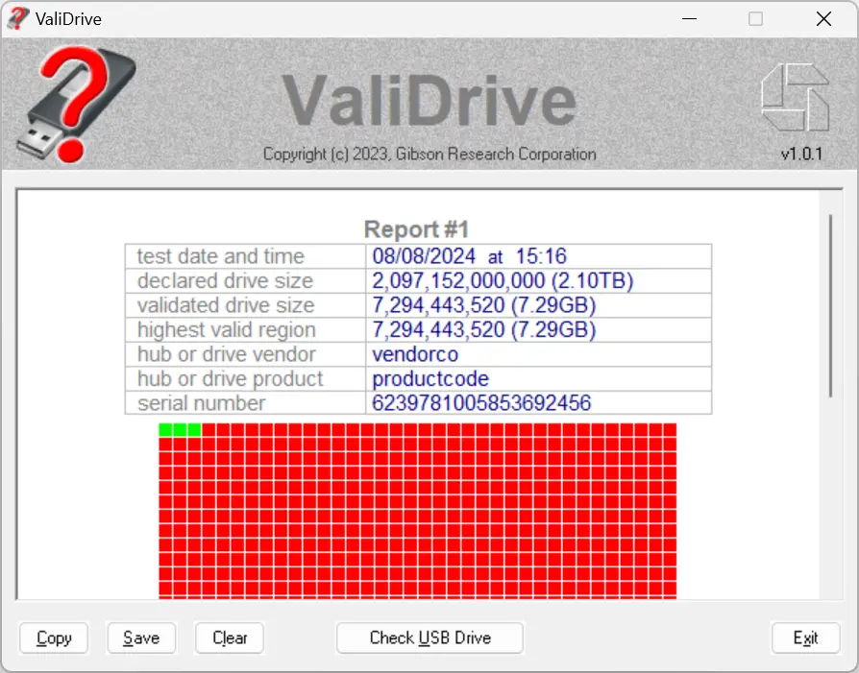This screenshot has width=859, height=673.
Task: Save the report with Save button
Action: (x=141, y=637)
